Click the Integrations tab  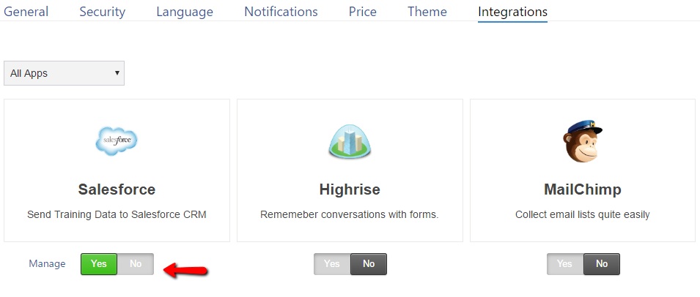point(512,12)
